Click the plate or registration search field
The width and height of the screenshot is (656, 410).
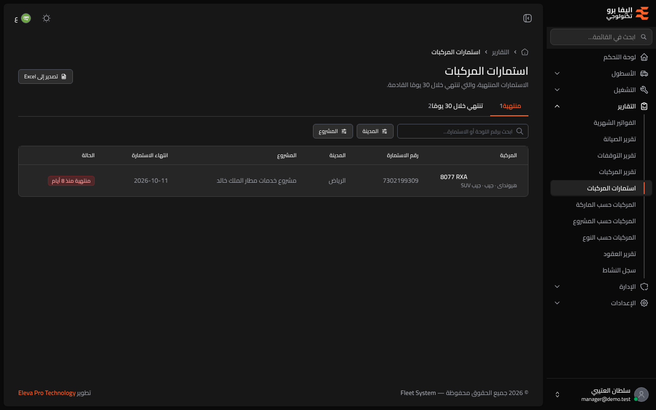click(463, 131)
